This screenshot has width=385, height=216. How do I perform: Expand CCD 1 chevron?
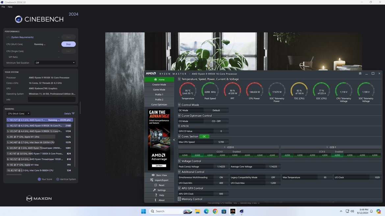(x=327, y=147)
